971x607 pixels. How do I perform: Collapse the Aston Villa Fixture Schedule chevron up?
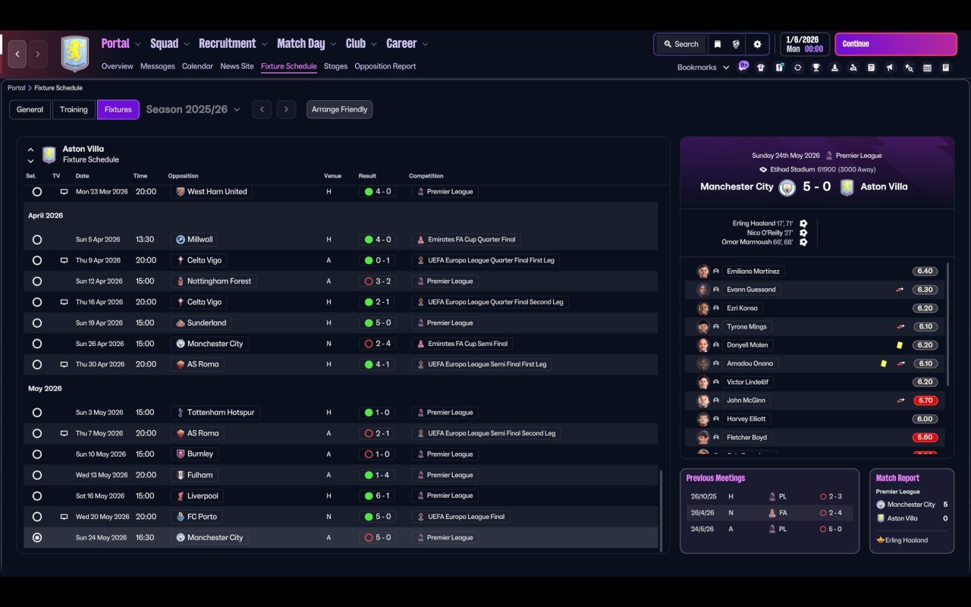pyautogui.click(x=30, y=149)
